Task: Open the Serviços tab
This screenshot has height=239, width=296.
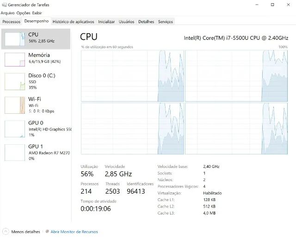Action: (x=165, y=22)
